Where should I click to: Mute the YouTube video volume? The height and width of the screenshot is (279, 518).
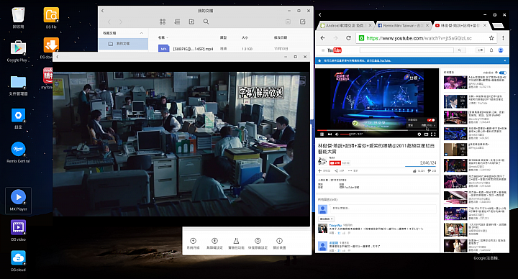tap(337, 134)
